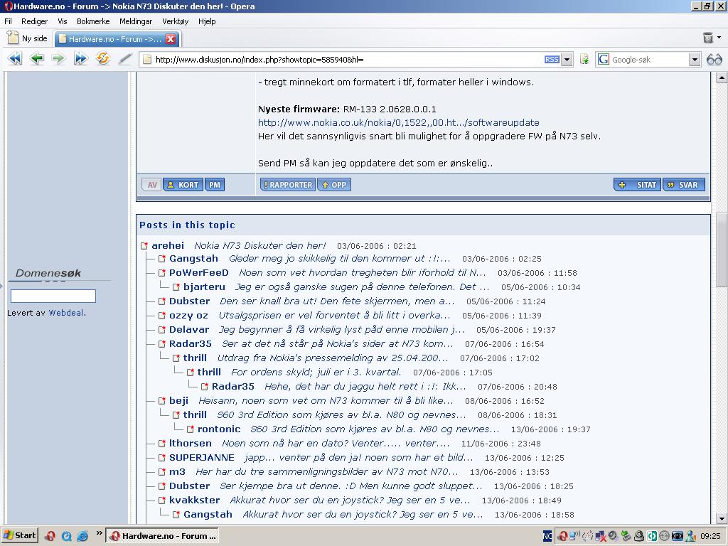Open the closed tabs trash can icon
Viewport: 728px width, 546px height.
(x=708, y=38)
